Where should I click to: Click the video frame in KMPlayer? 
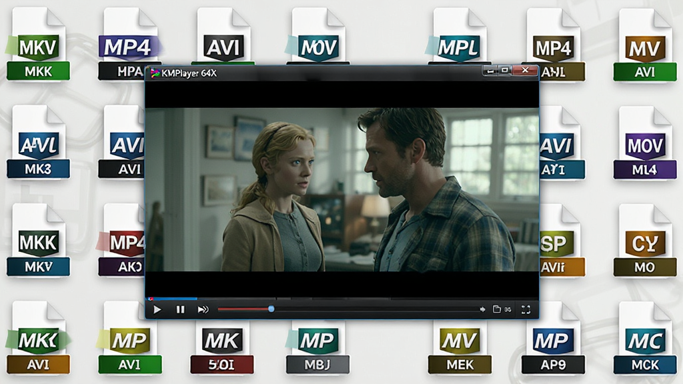click(342, 189)
